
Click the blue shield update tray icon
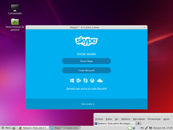[134, 128]
